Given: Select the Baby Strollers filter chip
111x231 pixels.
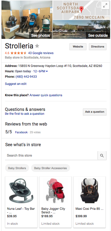Looking at the screenshot, I should pos(17,168).
